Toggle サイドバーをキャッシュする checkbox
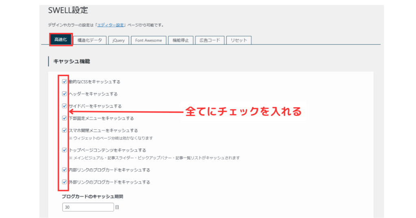 pos(65,106)
